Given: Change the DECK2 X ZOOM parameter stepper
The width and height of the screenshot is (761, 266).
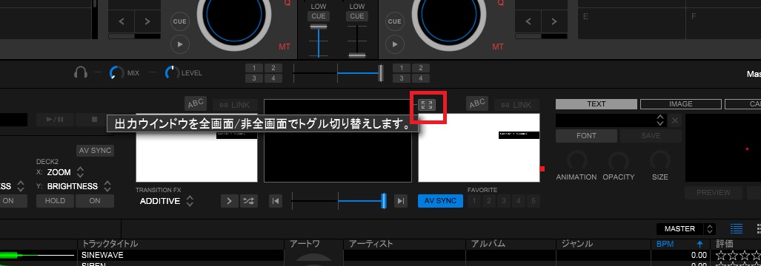Looking at the screenshot, I should pyautogui.click(x=81, y=172).
